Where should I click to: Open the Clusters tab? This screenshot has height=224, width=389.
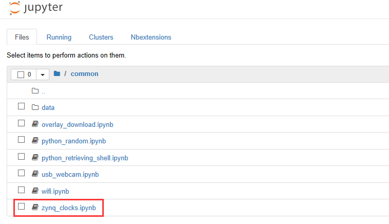pos(101,37)
